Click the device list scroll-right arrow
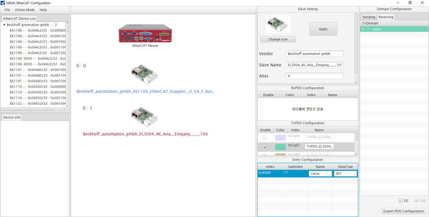The height and width of the screenshot is (217, 429). click(x=64, y=109)
